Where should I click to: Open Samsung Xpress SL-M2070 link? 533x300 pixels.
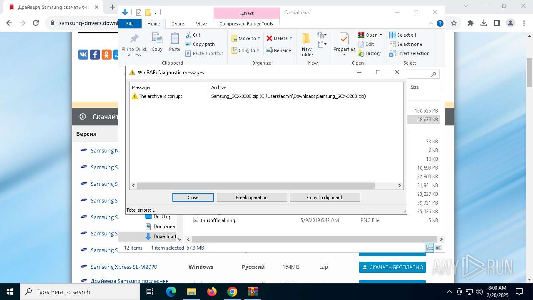pos(124,267)
